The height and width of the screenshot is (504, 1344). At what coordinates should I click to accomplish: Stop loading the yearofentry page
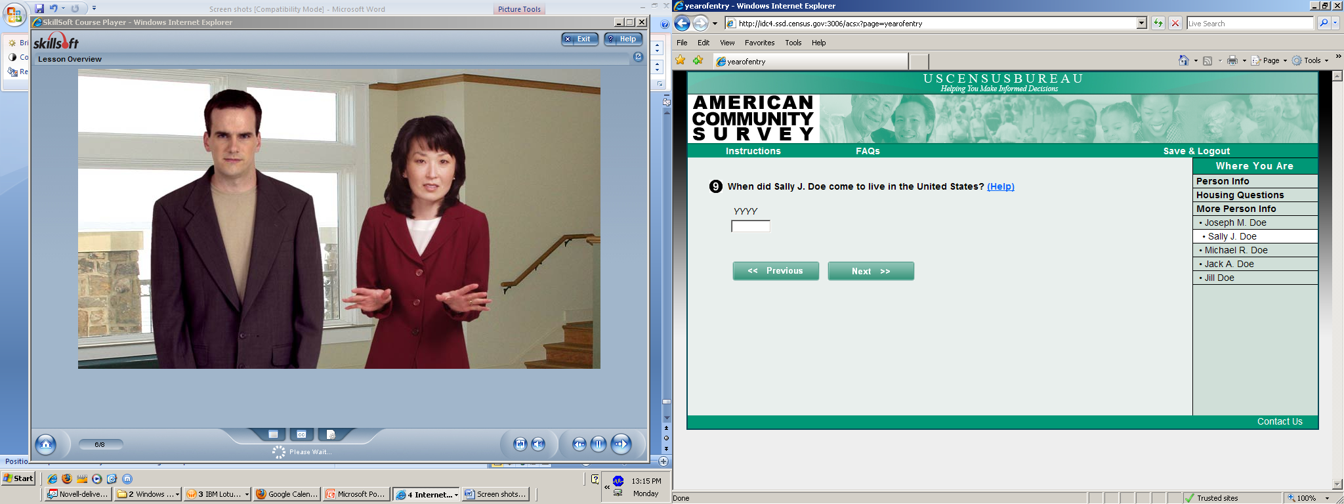coord(1175,24)
